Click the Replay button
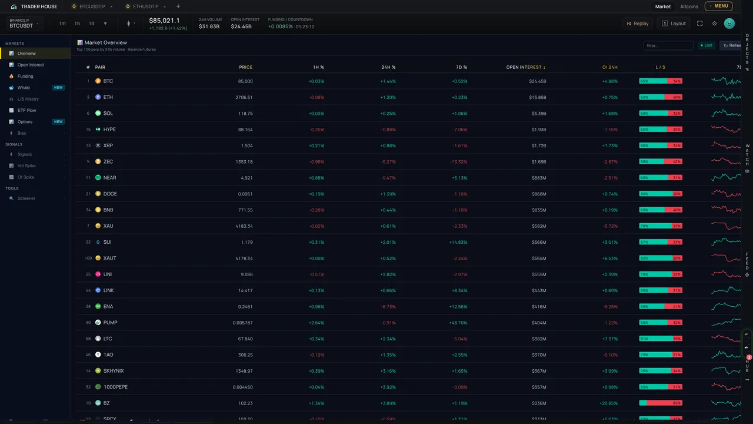 tap(638, 24)
